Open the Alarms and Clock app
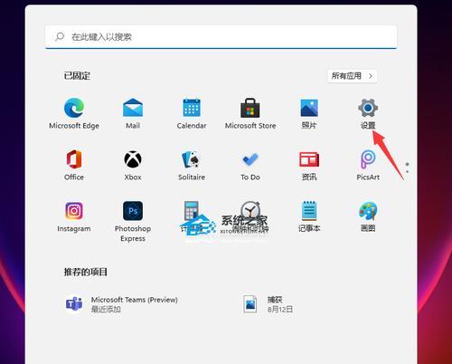 [x=250, y=216]
